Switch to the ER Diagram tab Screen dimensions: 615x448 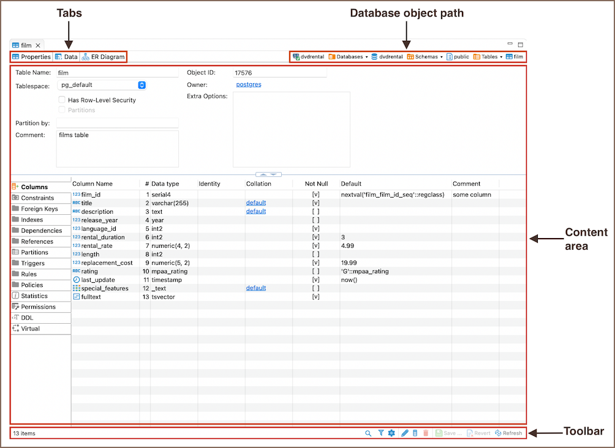103,57
